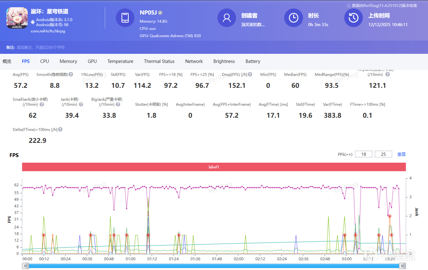Screen dimensions: 428x270
Task: Click the Honkai Star Rail app icon
Action: click(x=16, y=18)
